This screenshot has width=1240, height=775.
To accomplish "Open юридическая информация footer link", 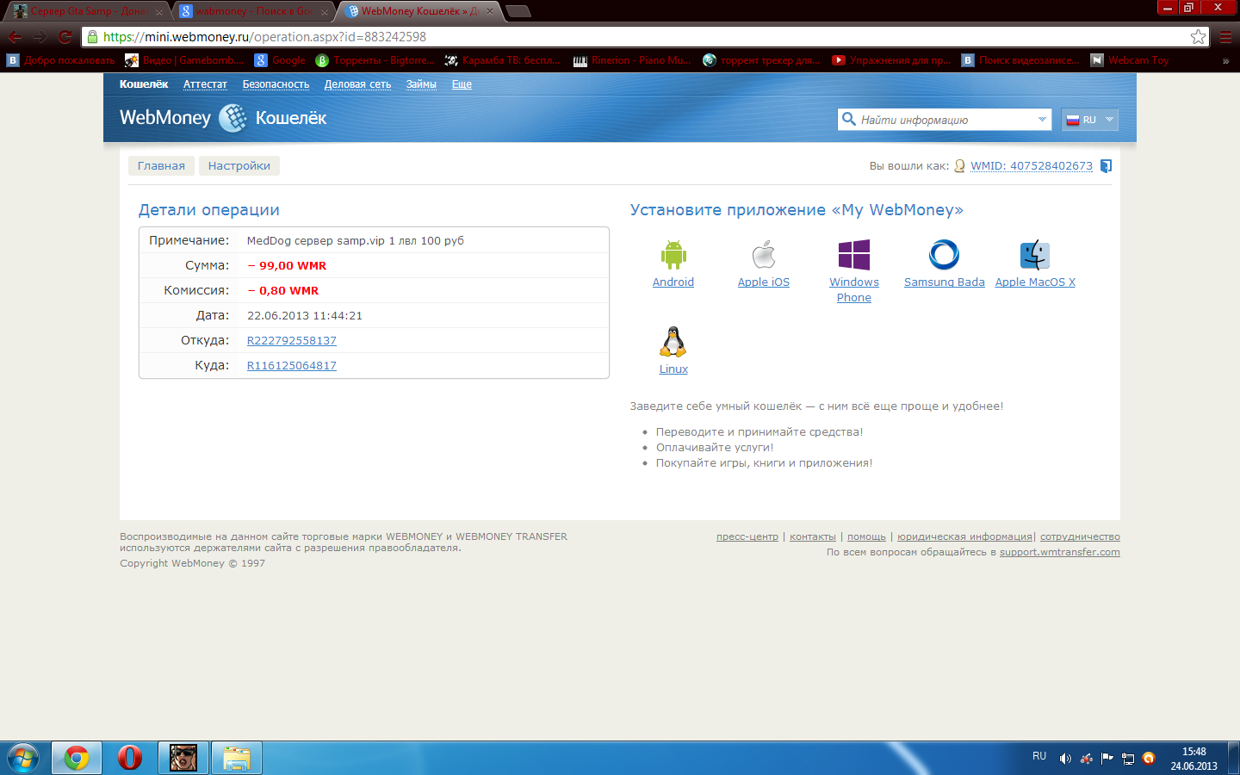I will point(964,536).
